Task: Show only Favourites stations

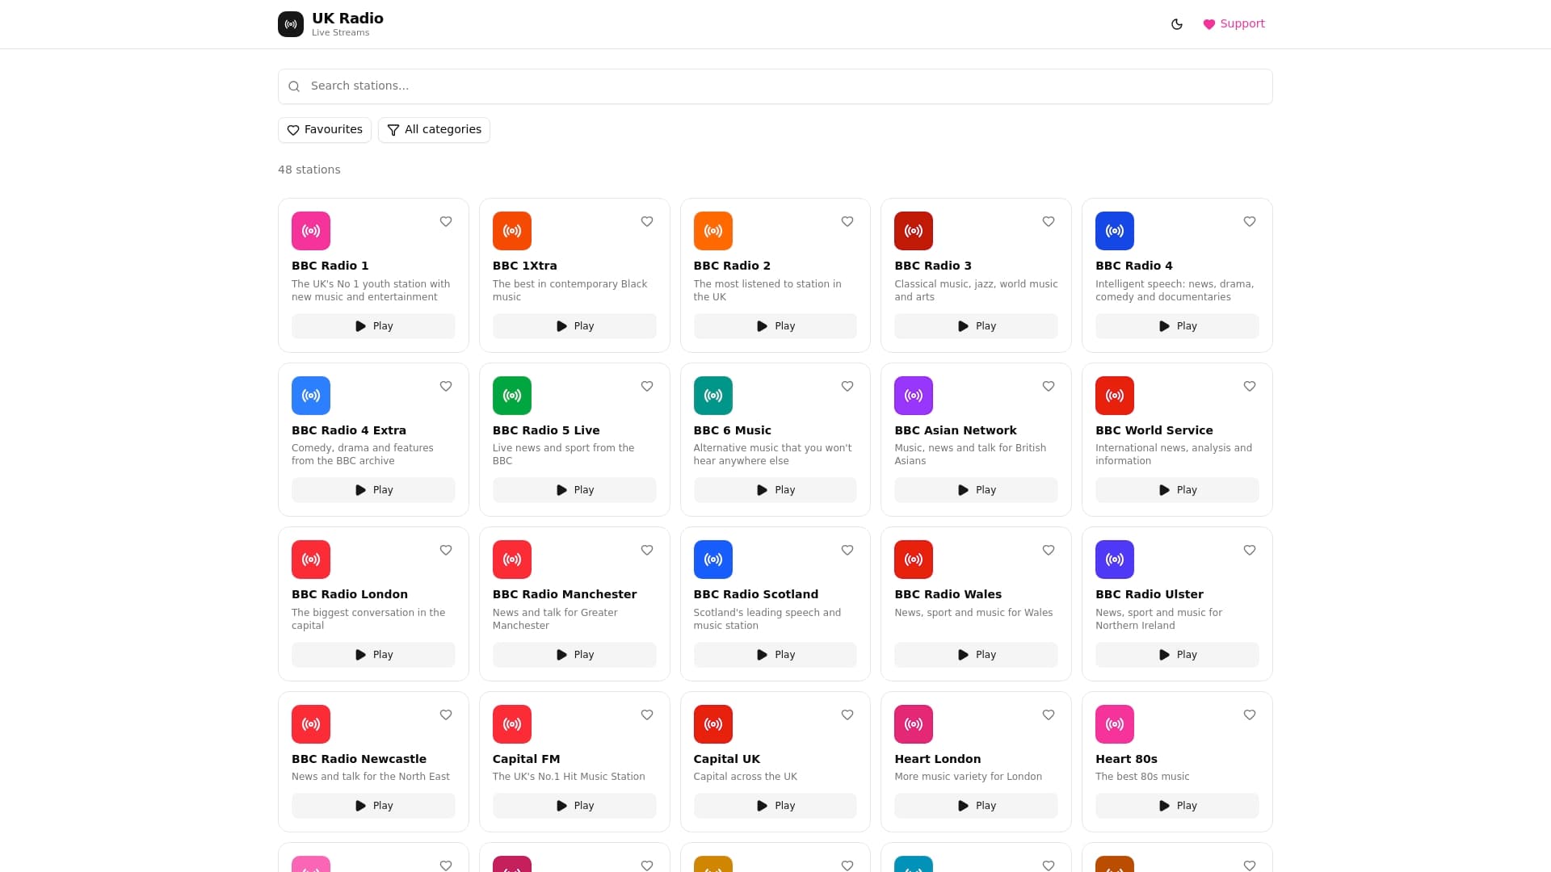Action: (325, 130)
